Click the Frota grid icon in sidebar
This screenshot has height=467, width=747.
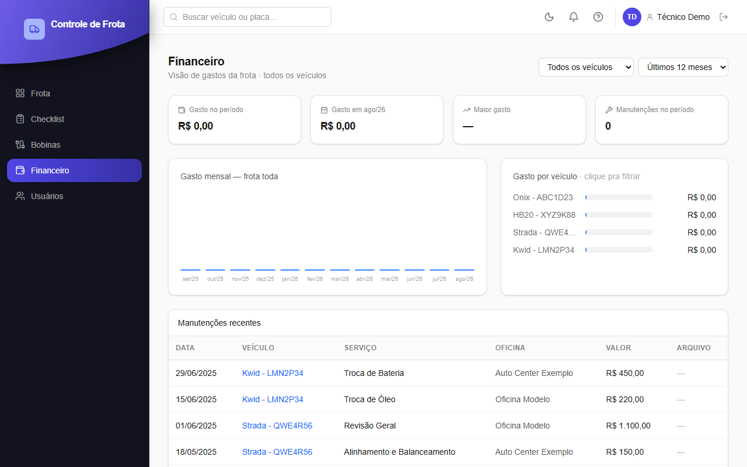click(20, 93)
